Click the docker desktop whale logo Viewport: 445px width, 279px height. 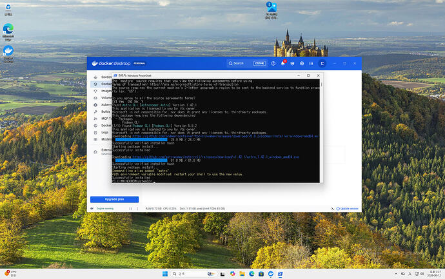pyautogui.click(x=95, y=63)
